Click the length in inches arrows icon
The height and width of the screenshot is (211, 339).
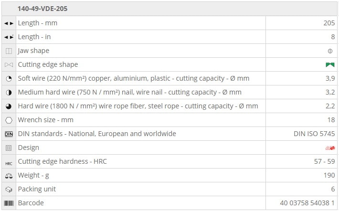(x=9, y=37)
